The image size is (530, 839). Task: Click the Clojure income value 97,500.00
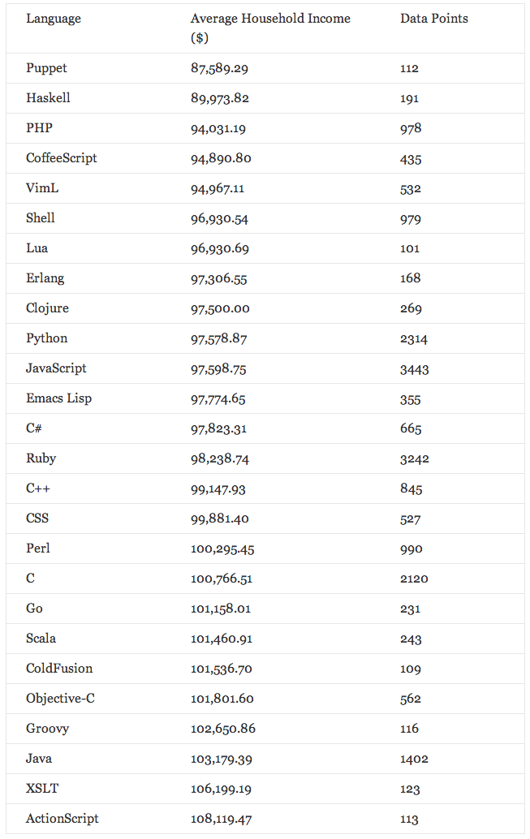[220, 308]
